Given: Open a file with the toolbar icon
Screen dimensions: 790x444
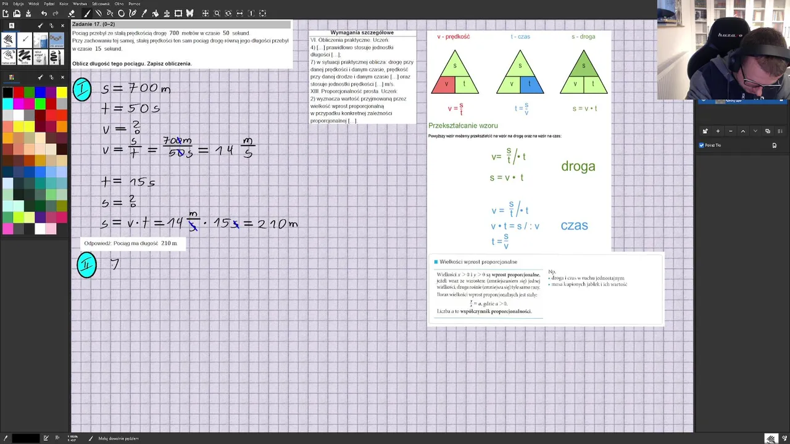Looking at the screenshot, I should (17, 14).
